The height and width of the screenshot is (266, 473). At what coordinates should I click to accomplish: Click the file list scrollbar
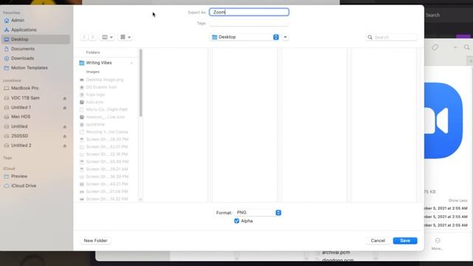click(140, 83)
